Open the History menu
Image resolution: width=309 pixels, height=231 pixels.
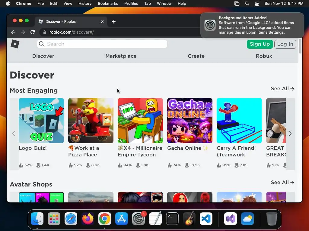click(x=85, y=4)
